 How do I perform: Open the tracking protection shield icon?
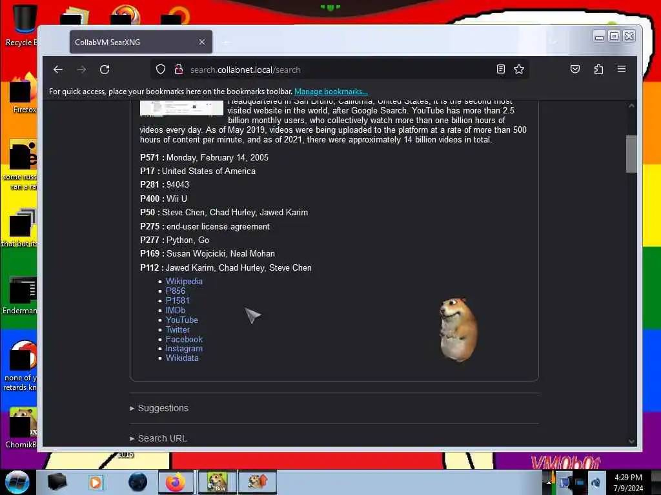point(161,70)
